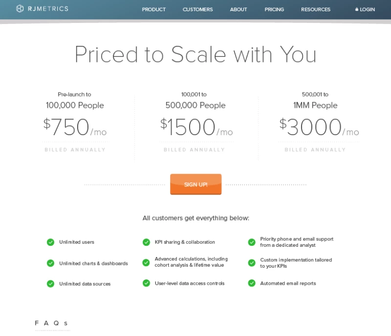Open the PRODUCT menu

point(153,9)
